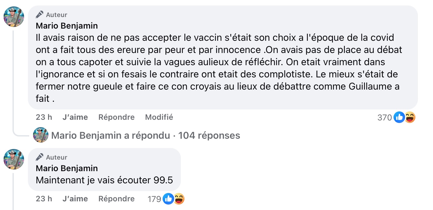
Task: Click the 23 h timestamp of the first comment
Action: coord(44,117)
